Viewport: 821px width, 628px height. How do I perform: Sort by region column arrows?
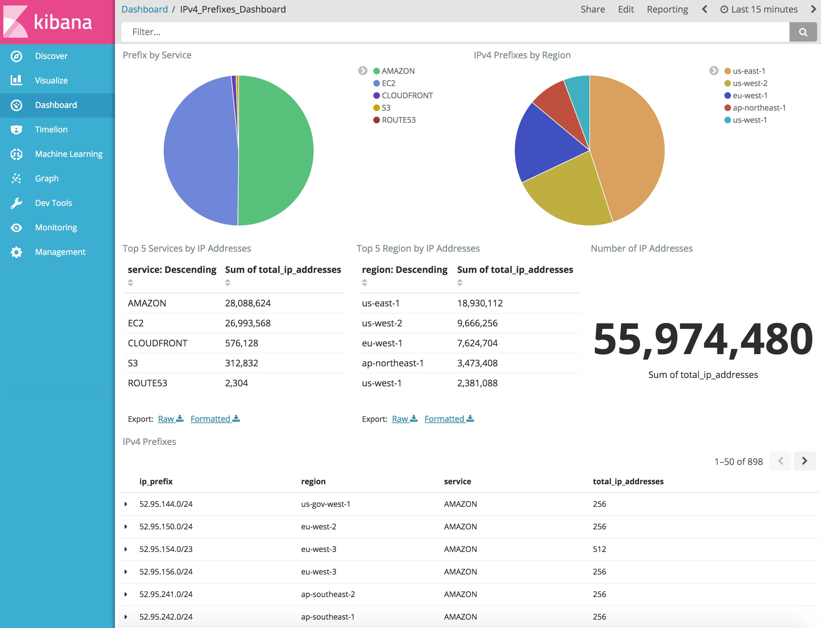pyautogui.click(x=364, y=283)
